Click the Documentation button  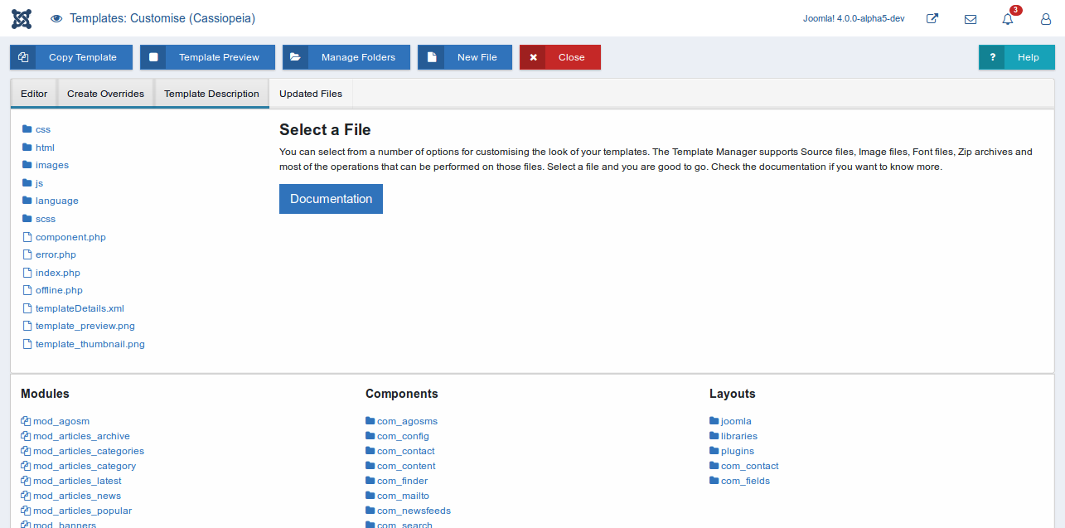click(331, 199)
